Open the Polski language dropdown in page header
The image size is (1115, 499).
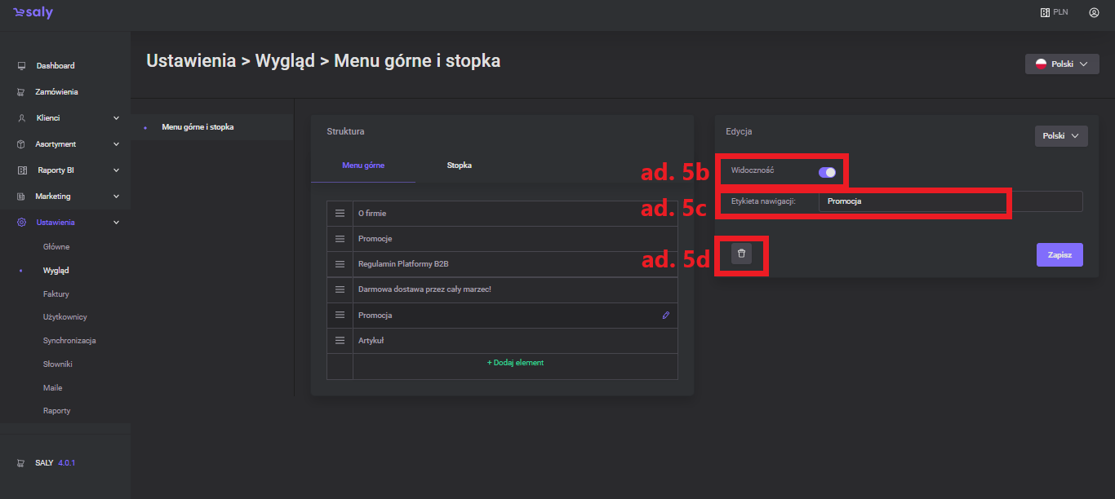click(1061, 64)
